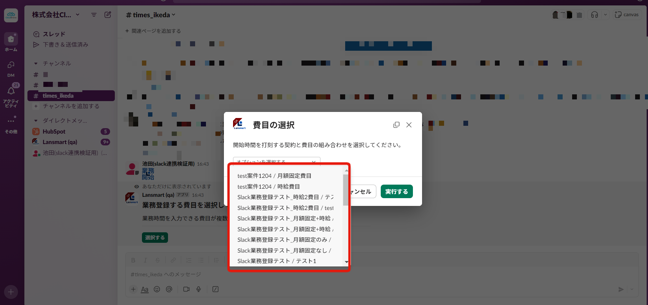This screenshot has height=305, width=648.
Task: Click the create new plus button in sidebar
Action: 11,292
